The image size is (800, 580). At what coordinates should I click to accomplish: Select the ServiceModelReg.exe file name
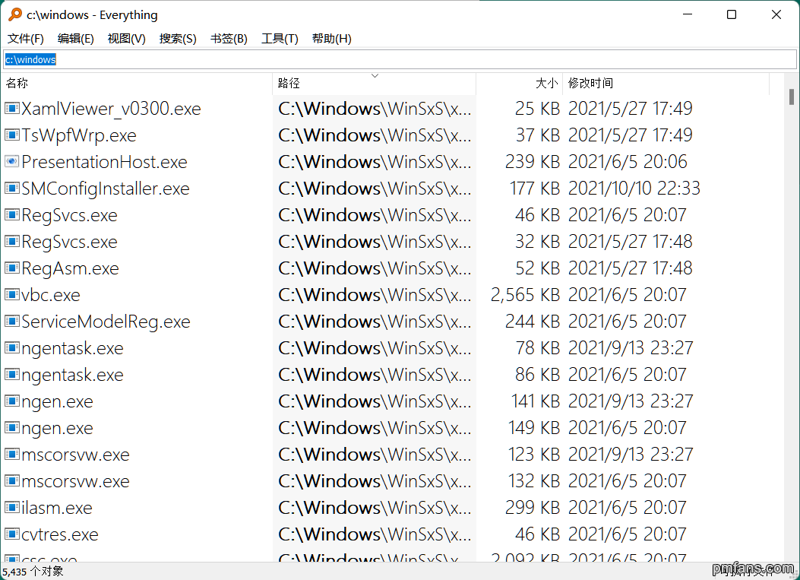point(106,322)
